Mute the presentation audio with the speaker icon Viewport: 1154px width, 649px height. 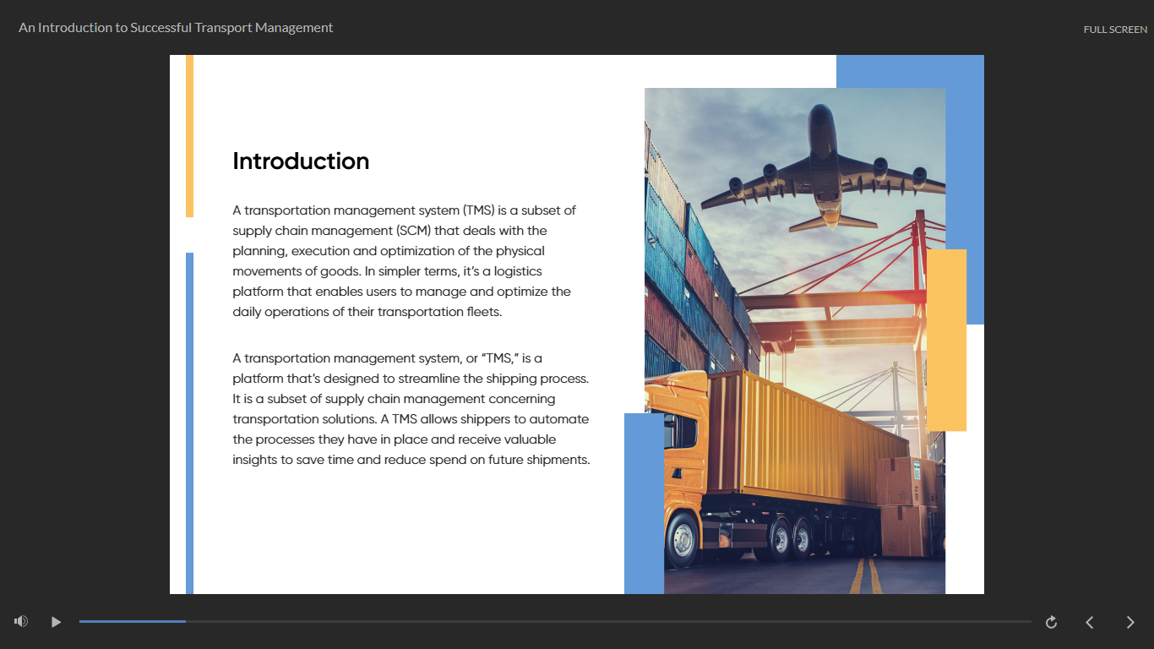click(x=21, y=622)
